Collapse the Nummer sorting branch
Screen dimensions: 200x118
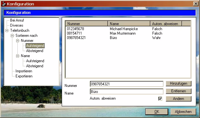[x=18, y=41]
